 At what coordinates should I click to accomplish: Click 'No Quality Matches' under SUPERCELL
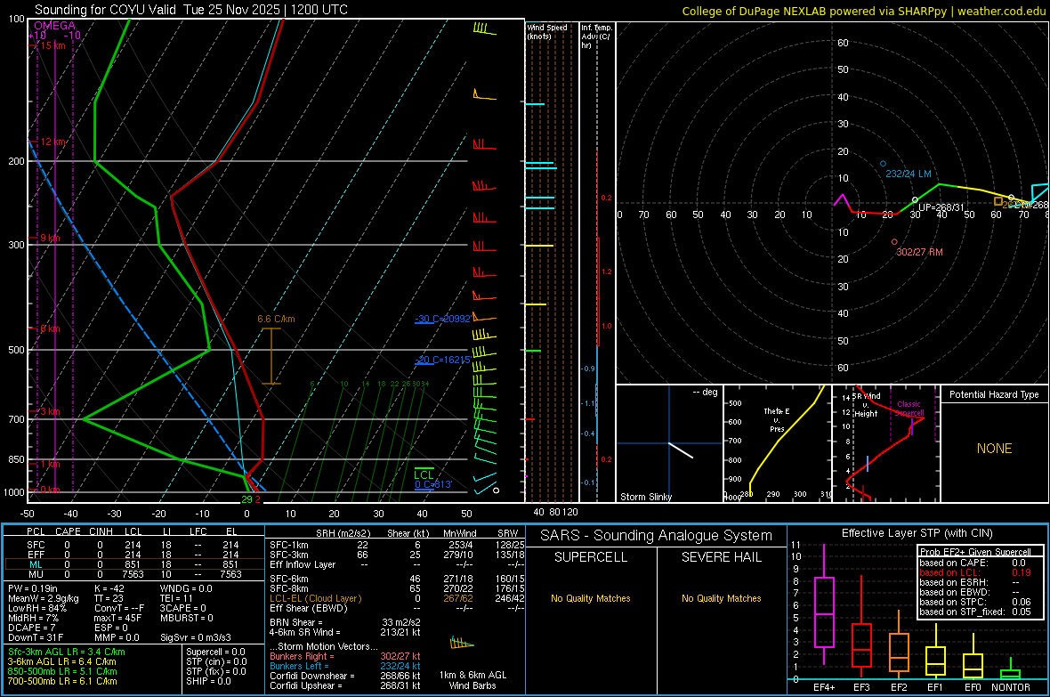[591, 598]
